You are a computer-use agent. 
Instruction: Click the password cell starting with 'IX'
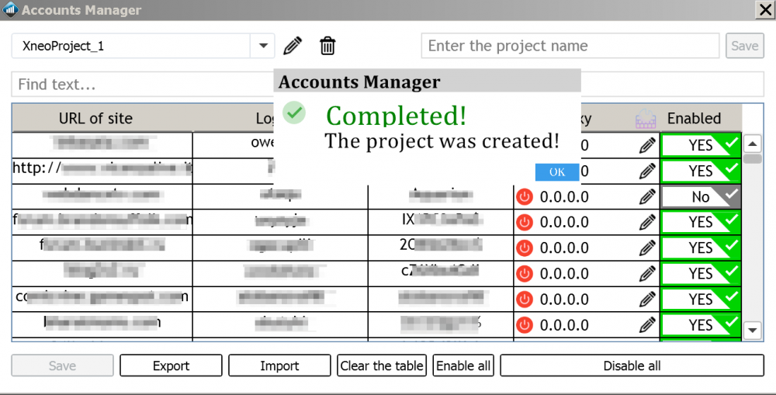pyautogui.click(x=441, y=222)
